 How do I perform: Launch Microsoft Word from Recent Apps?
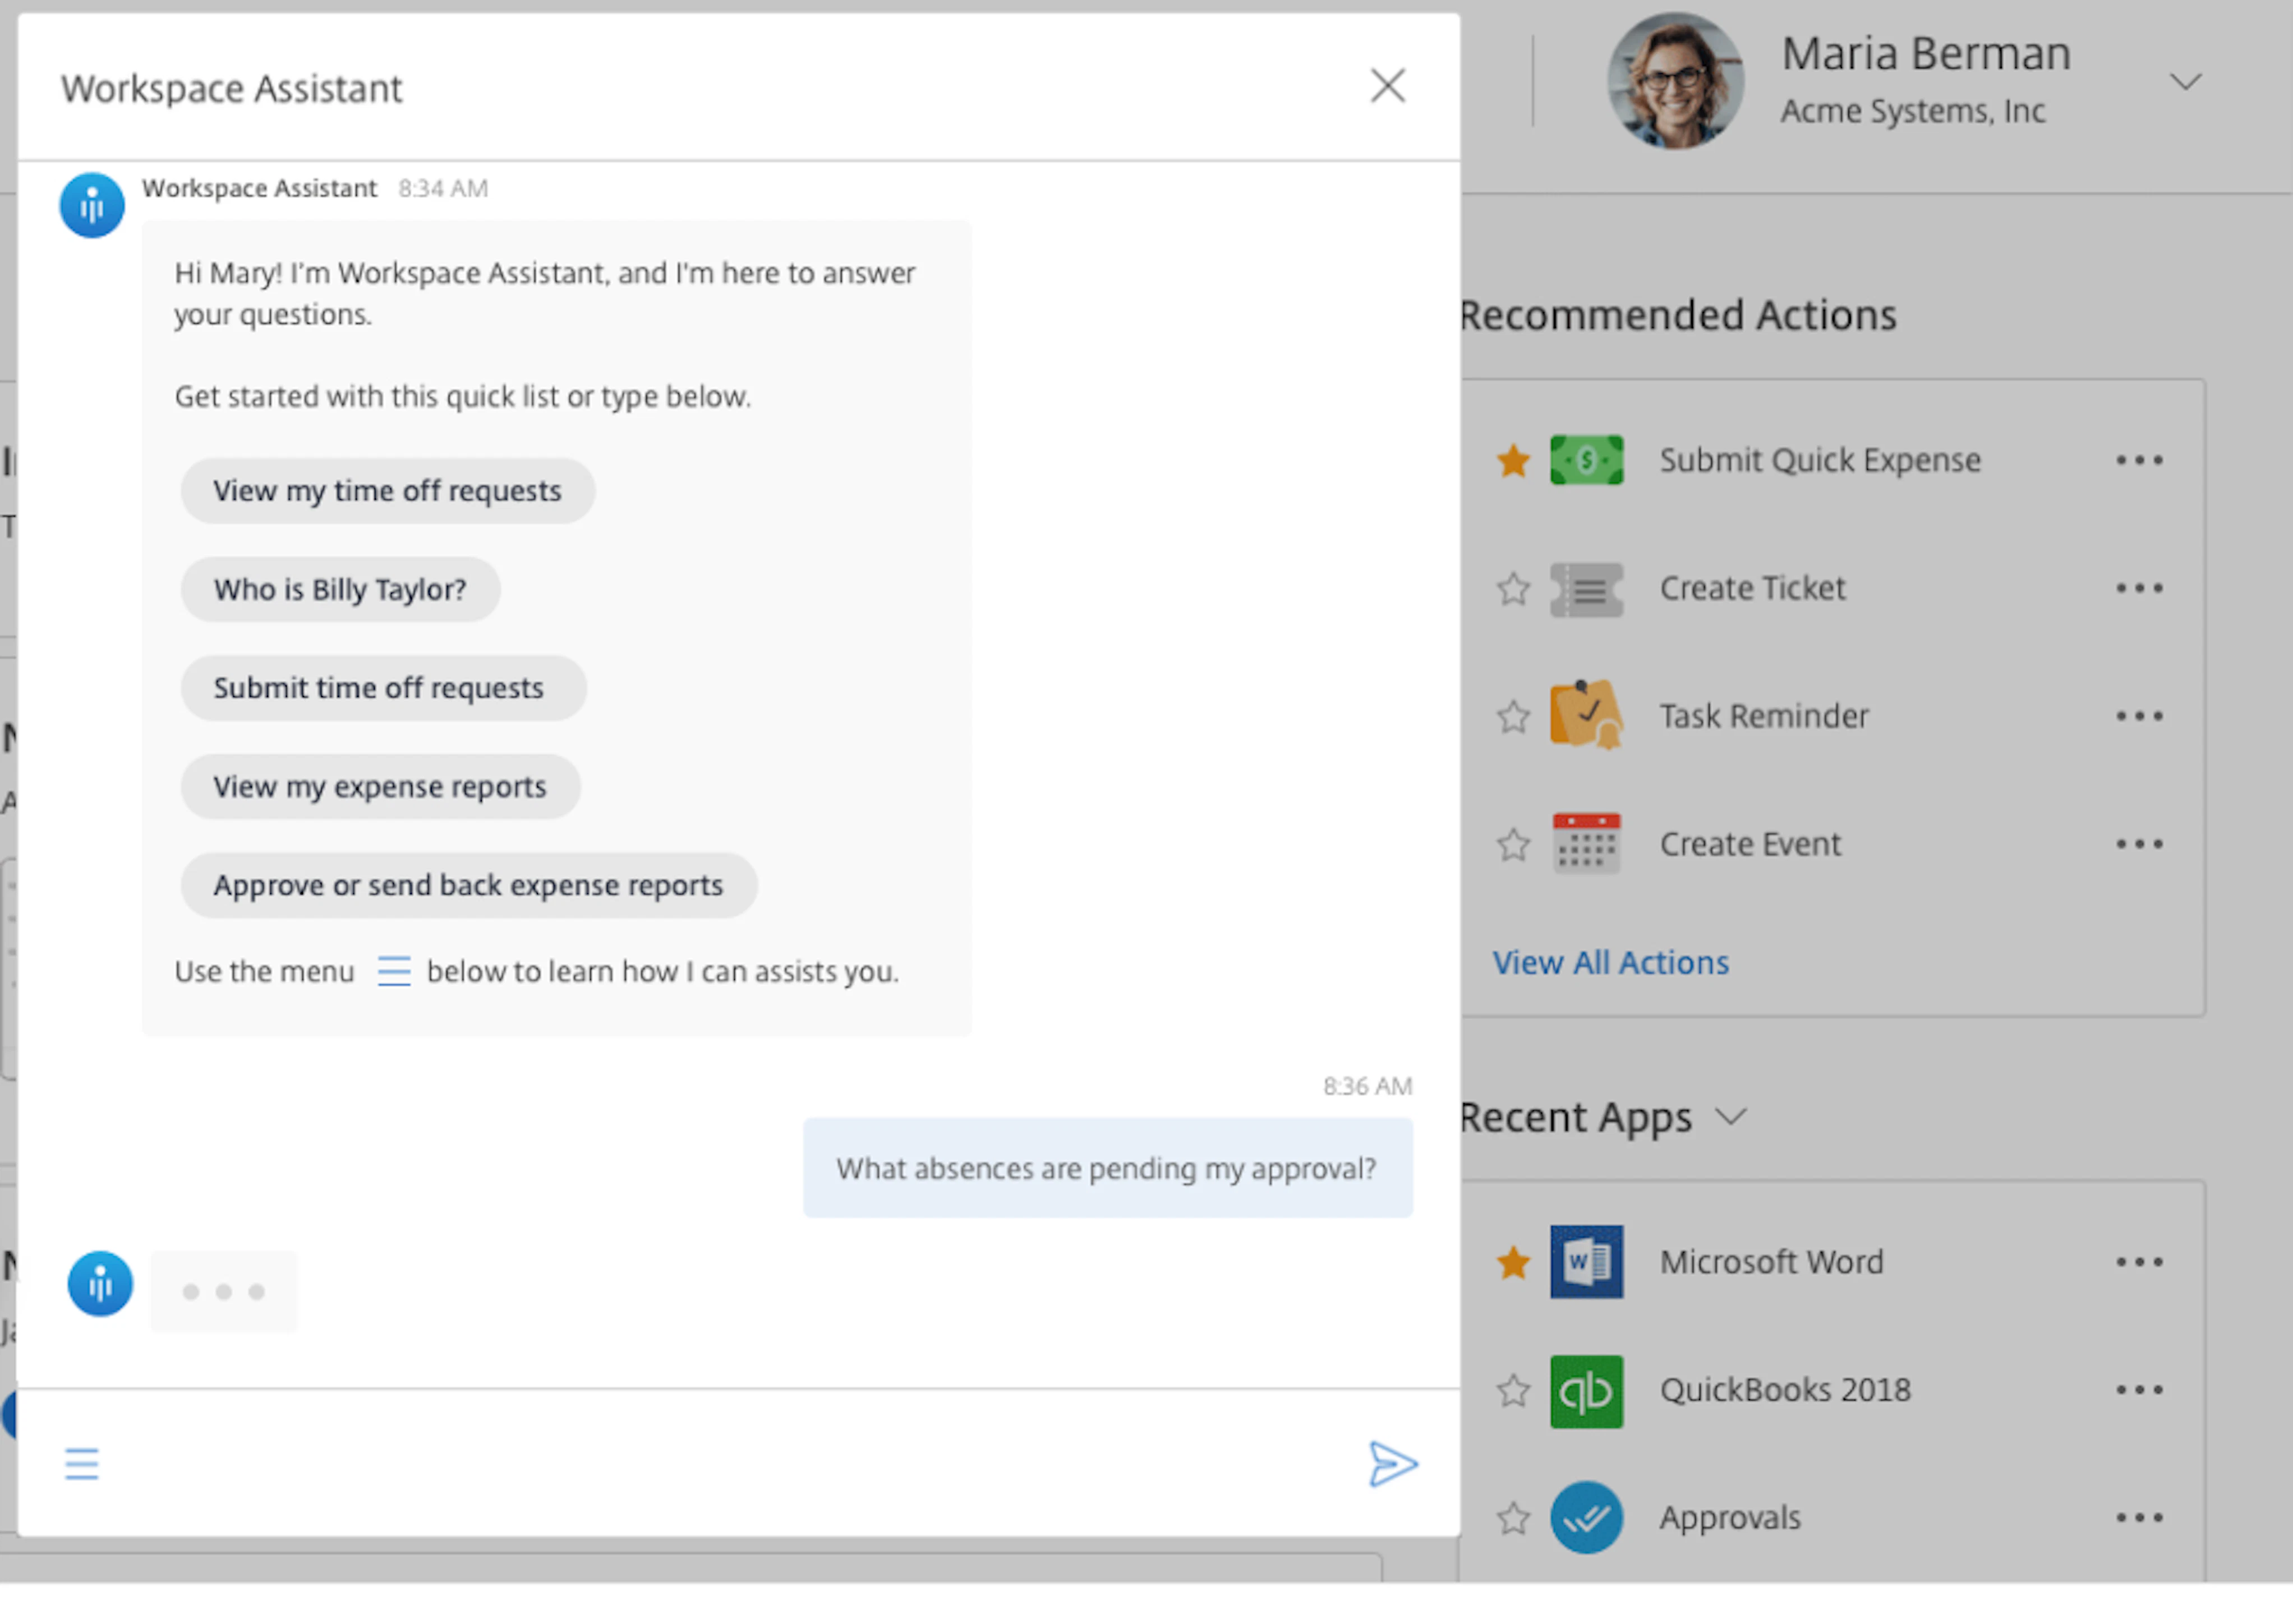pos(1586,1262)
